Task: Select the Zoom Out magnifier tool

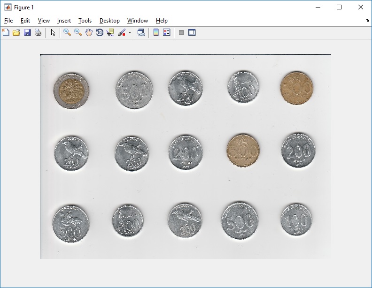Action: [78, 33]
